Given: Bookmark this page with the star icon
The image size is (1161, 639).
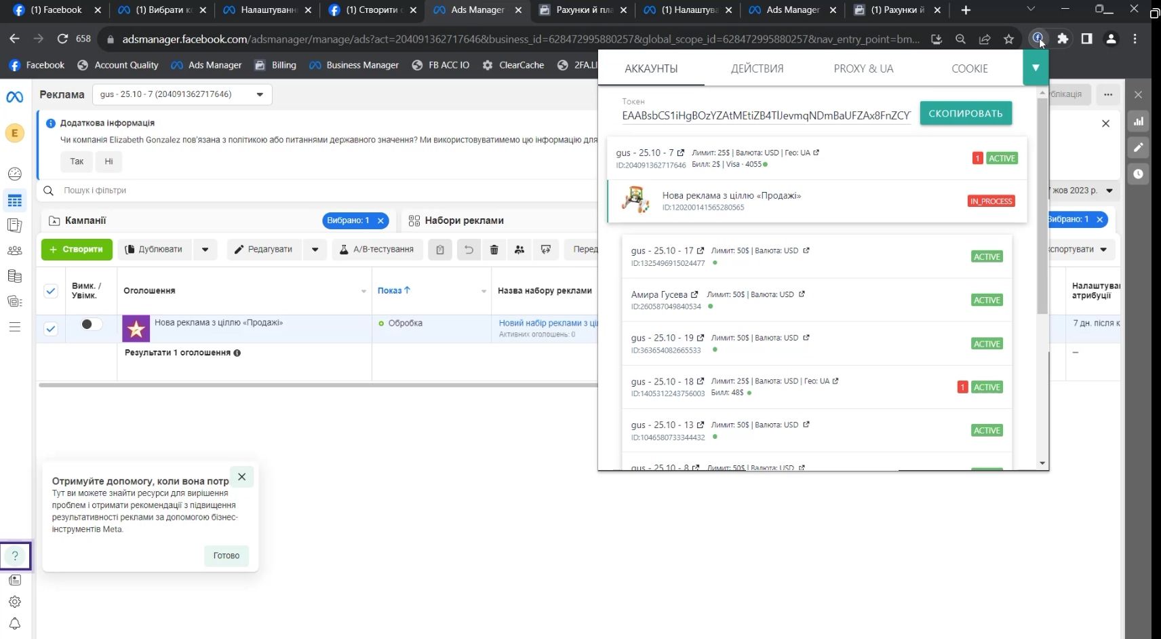Looking at the screenshot, I should point(1008,39).
